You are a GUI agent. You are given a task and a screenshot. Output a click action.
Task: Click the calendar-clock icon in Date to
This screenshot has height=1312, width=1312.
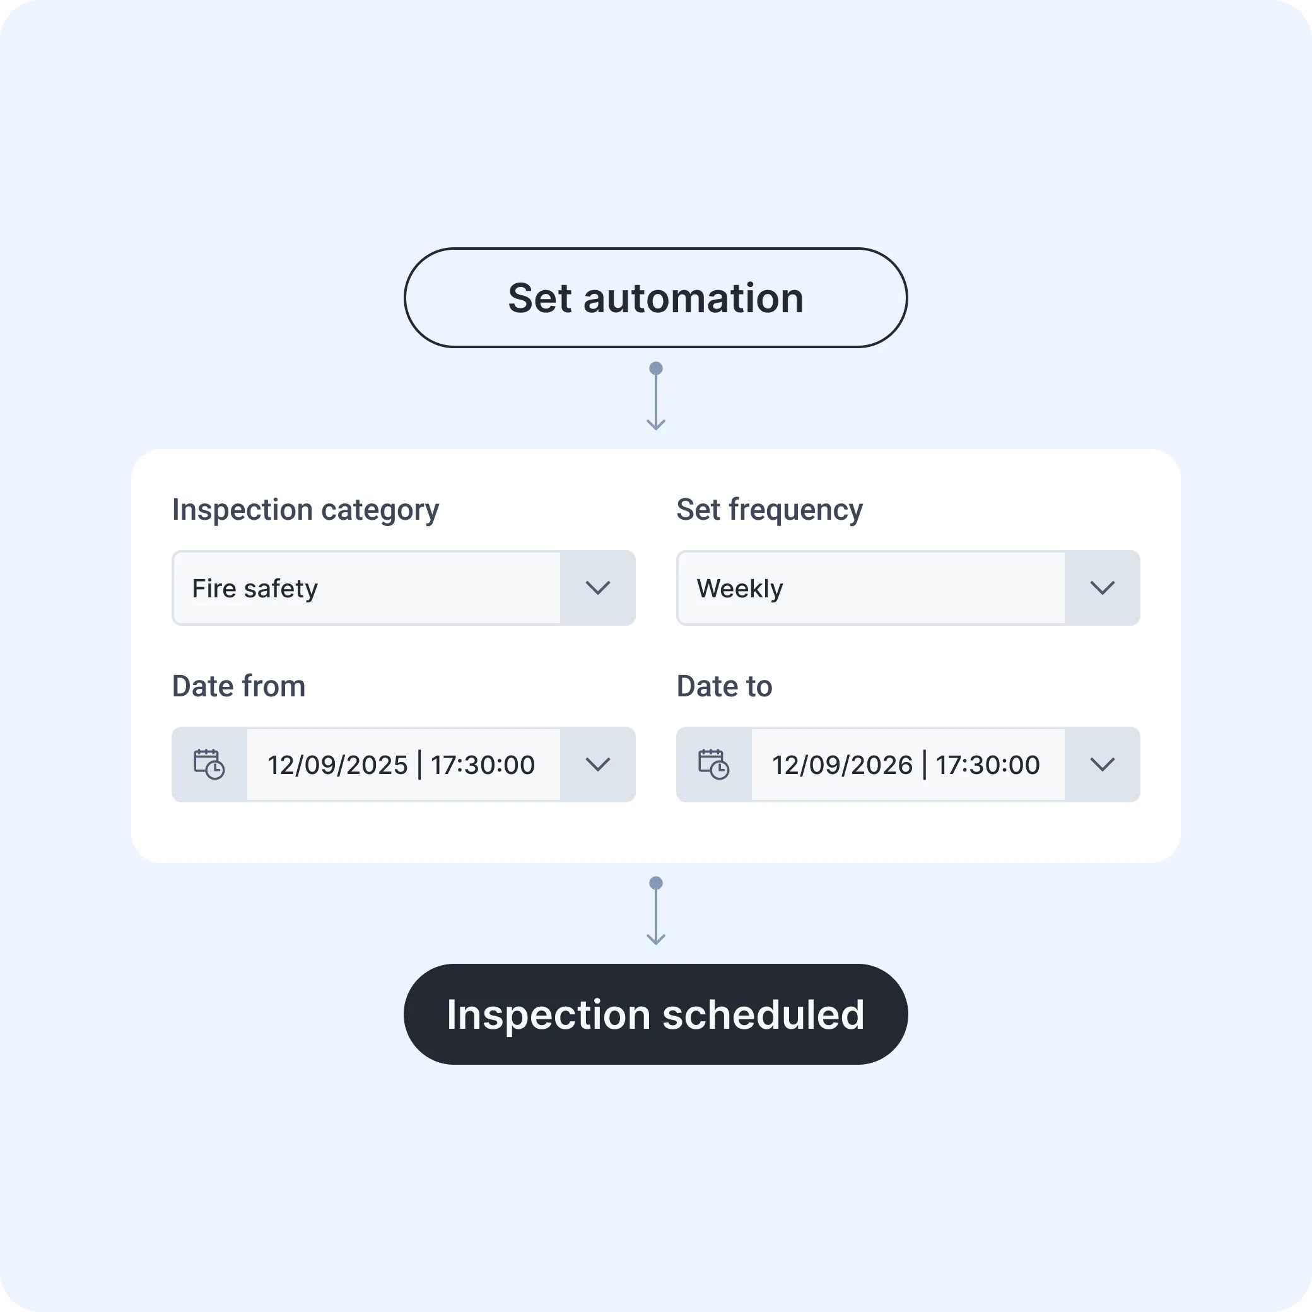[x=714, y=764]
